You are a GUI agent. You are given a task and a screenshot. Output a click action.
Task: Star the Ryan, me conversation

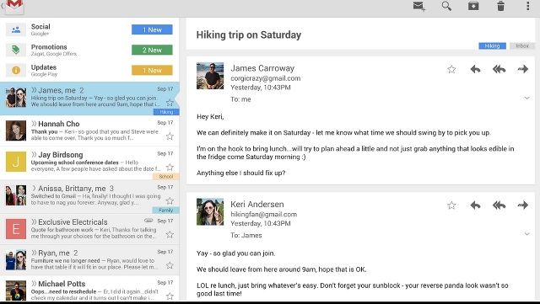pos(170,265)
